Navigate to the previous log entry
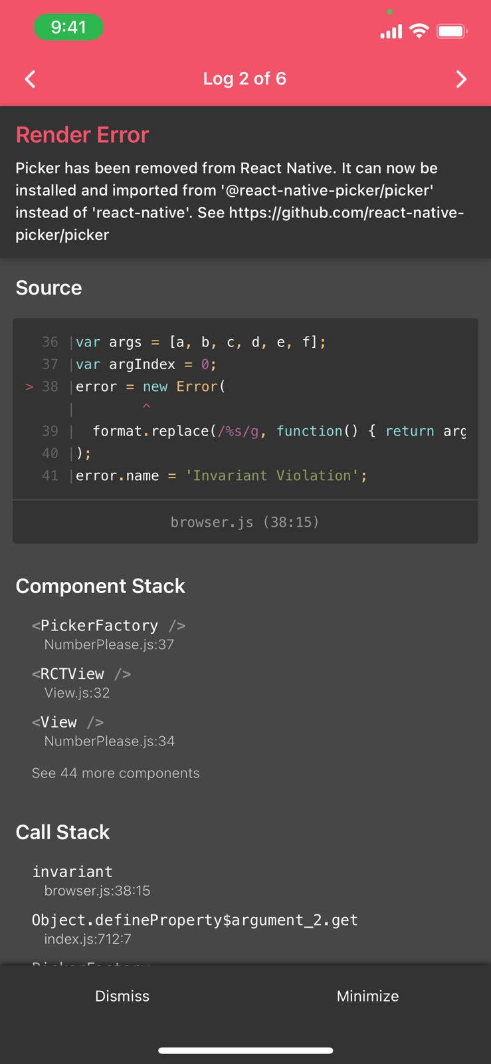The height and width of the screenshot is (1064, 491). [29, 78]
